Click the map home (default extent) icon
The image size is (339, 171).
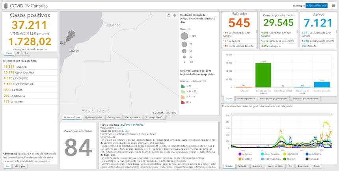(169, 15)
